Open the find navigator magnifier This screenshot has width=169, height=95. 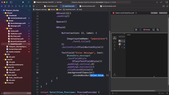pos(12,6)
